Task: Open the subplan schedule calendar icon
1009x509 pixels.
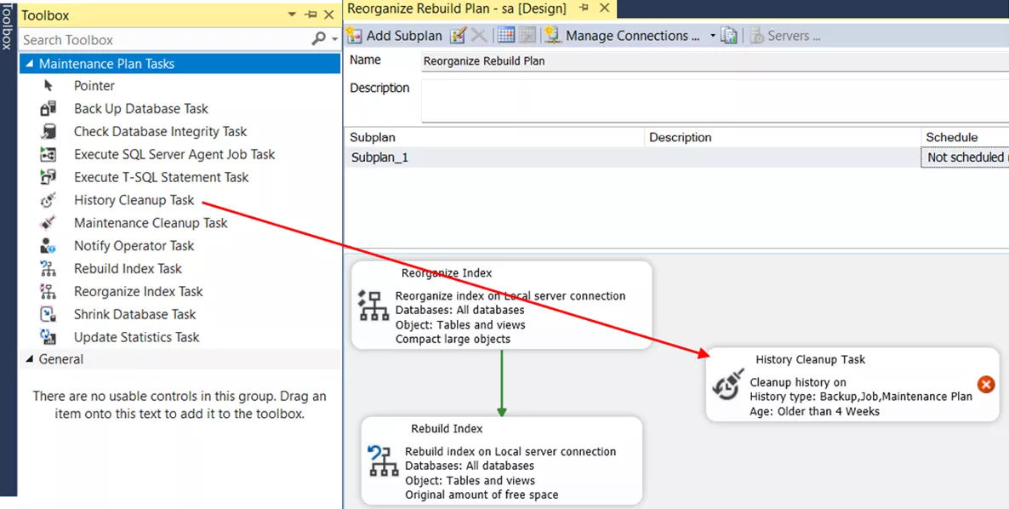Action: click(506, 36)
